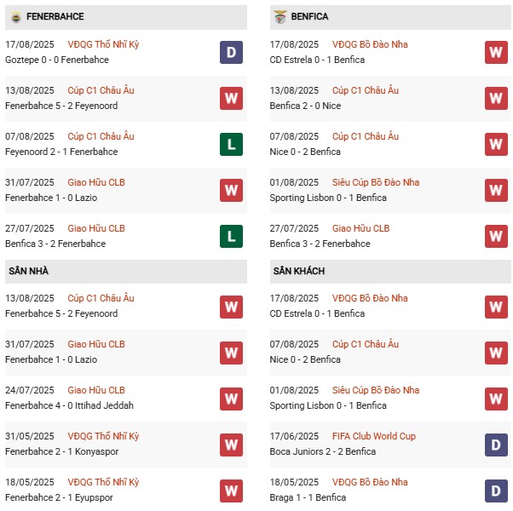Screen dimensions: 513x511
Task: Click the D badge for Braga 1 - 1 Benfica
Action: pos(496,490)
